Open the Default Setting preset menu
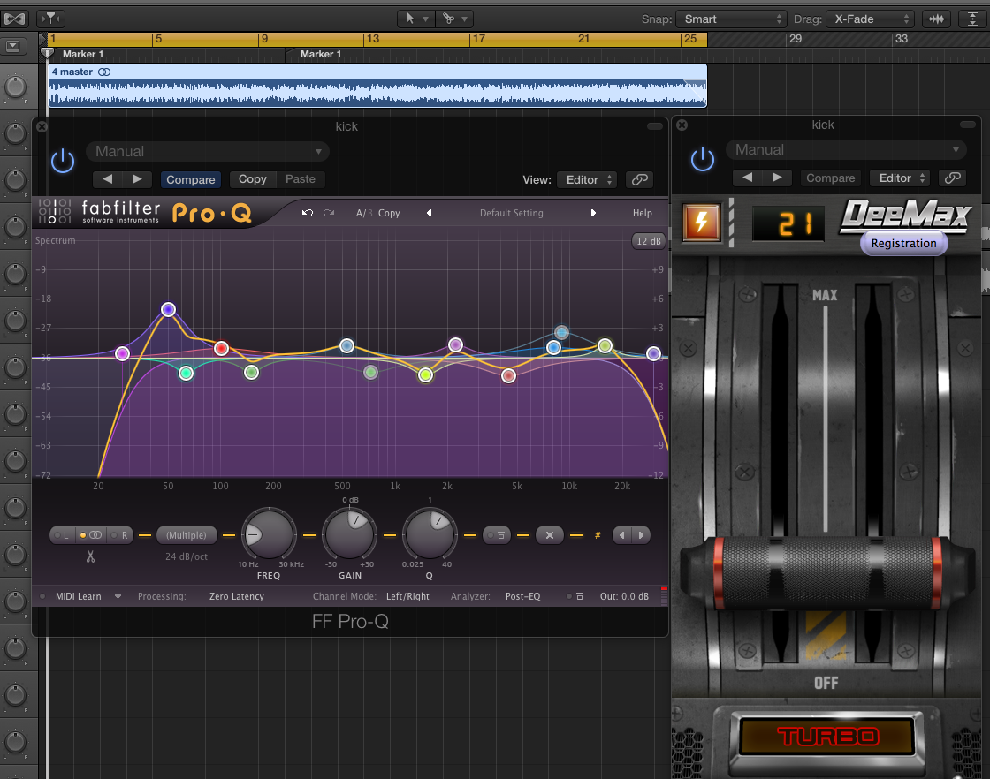 [512, 213]
